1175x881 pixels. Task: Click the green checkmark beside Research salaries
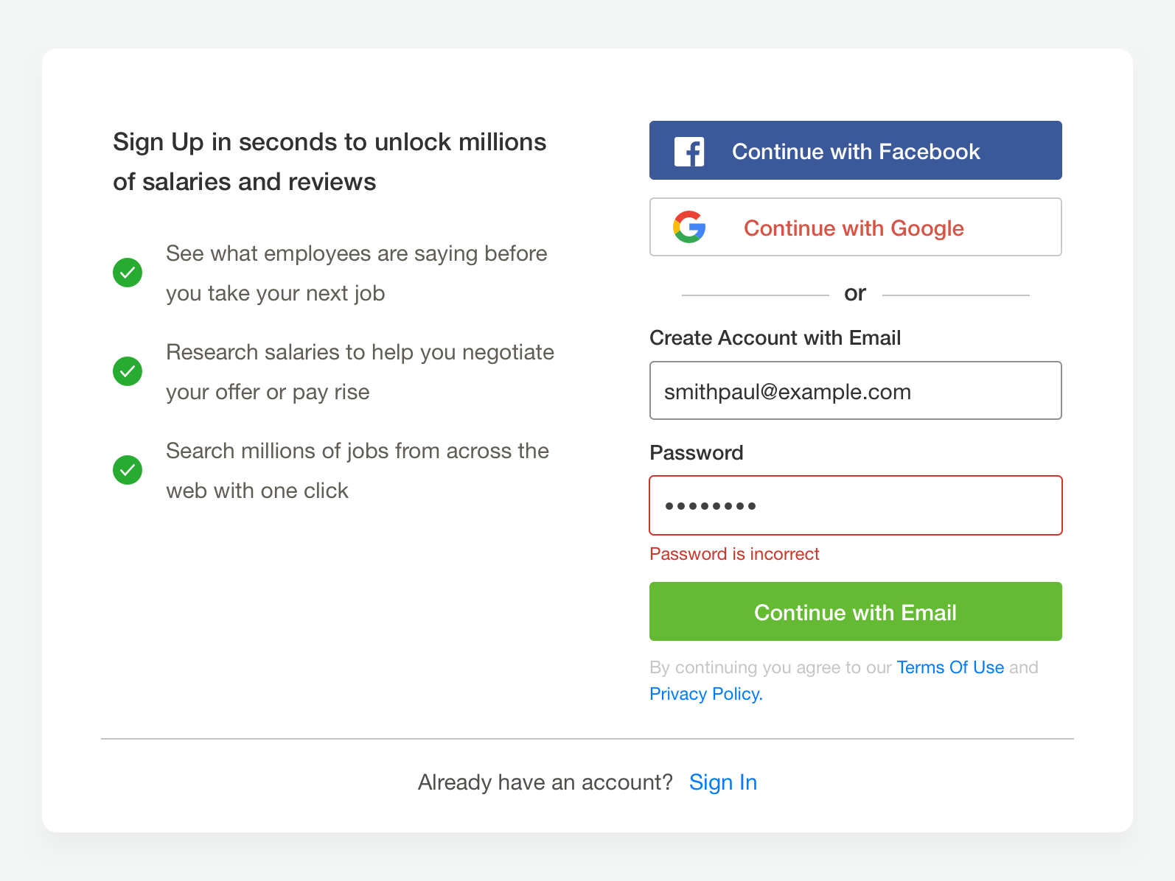point(128,371)
